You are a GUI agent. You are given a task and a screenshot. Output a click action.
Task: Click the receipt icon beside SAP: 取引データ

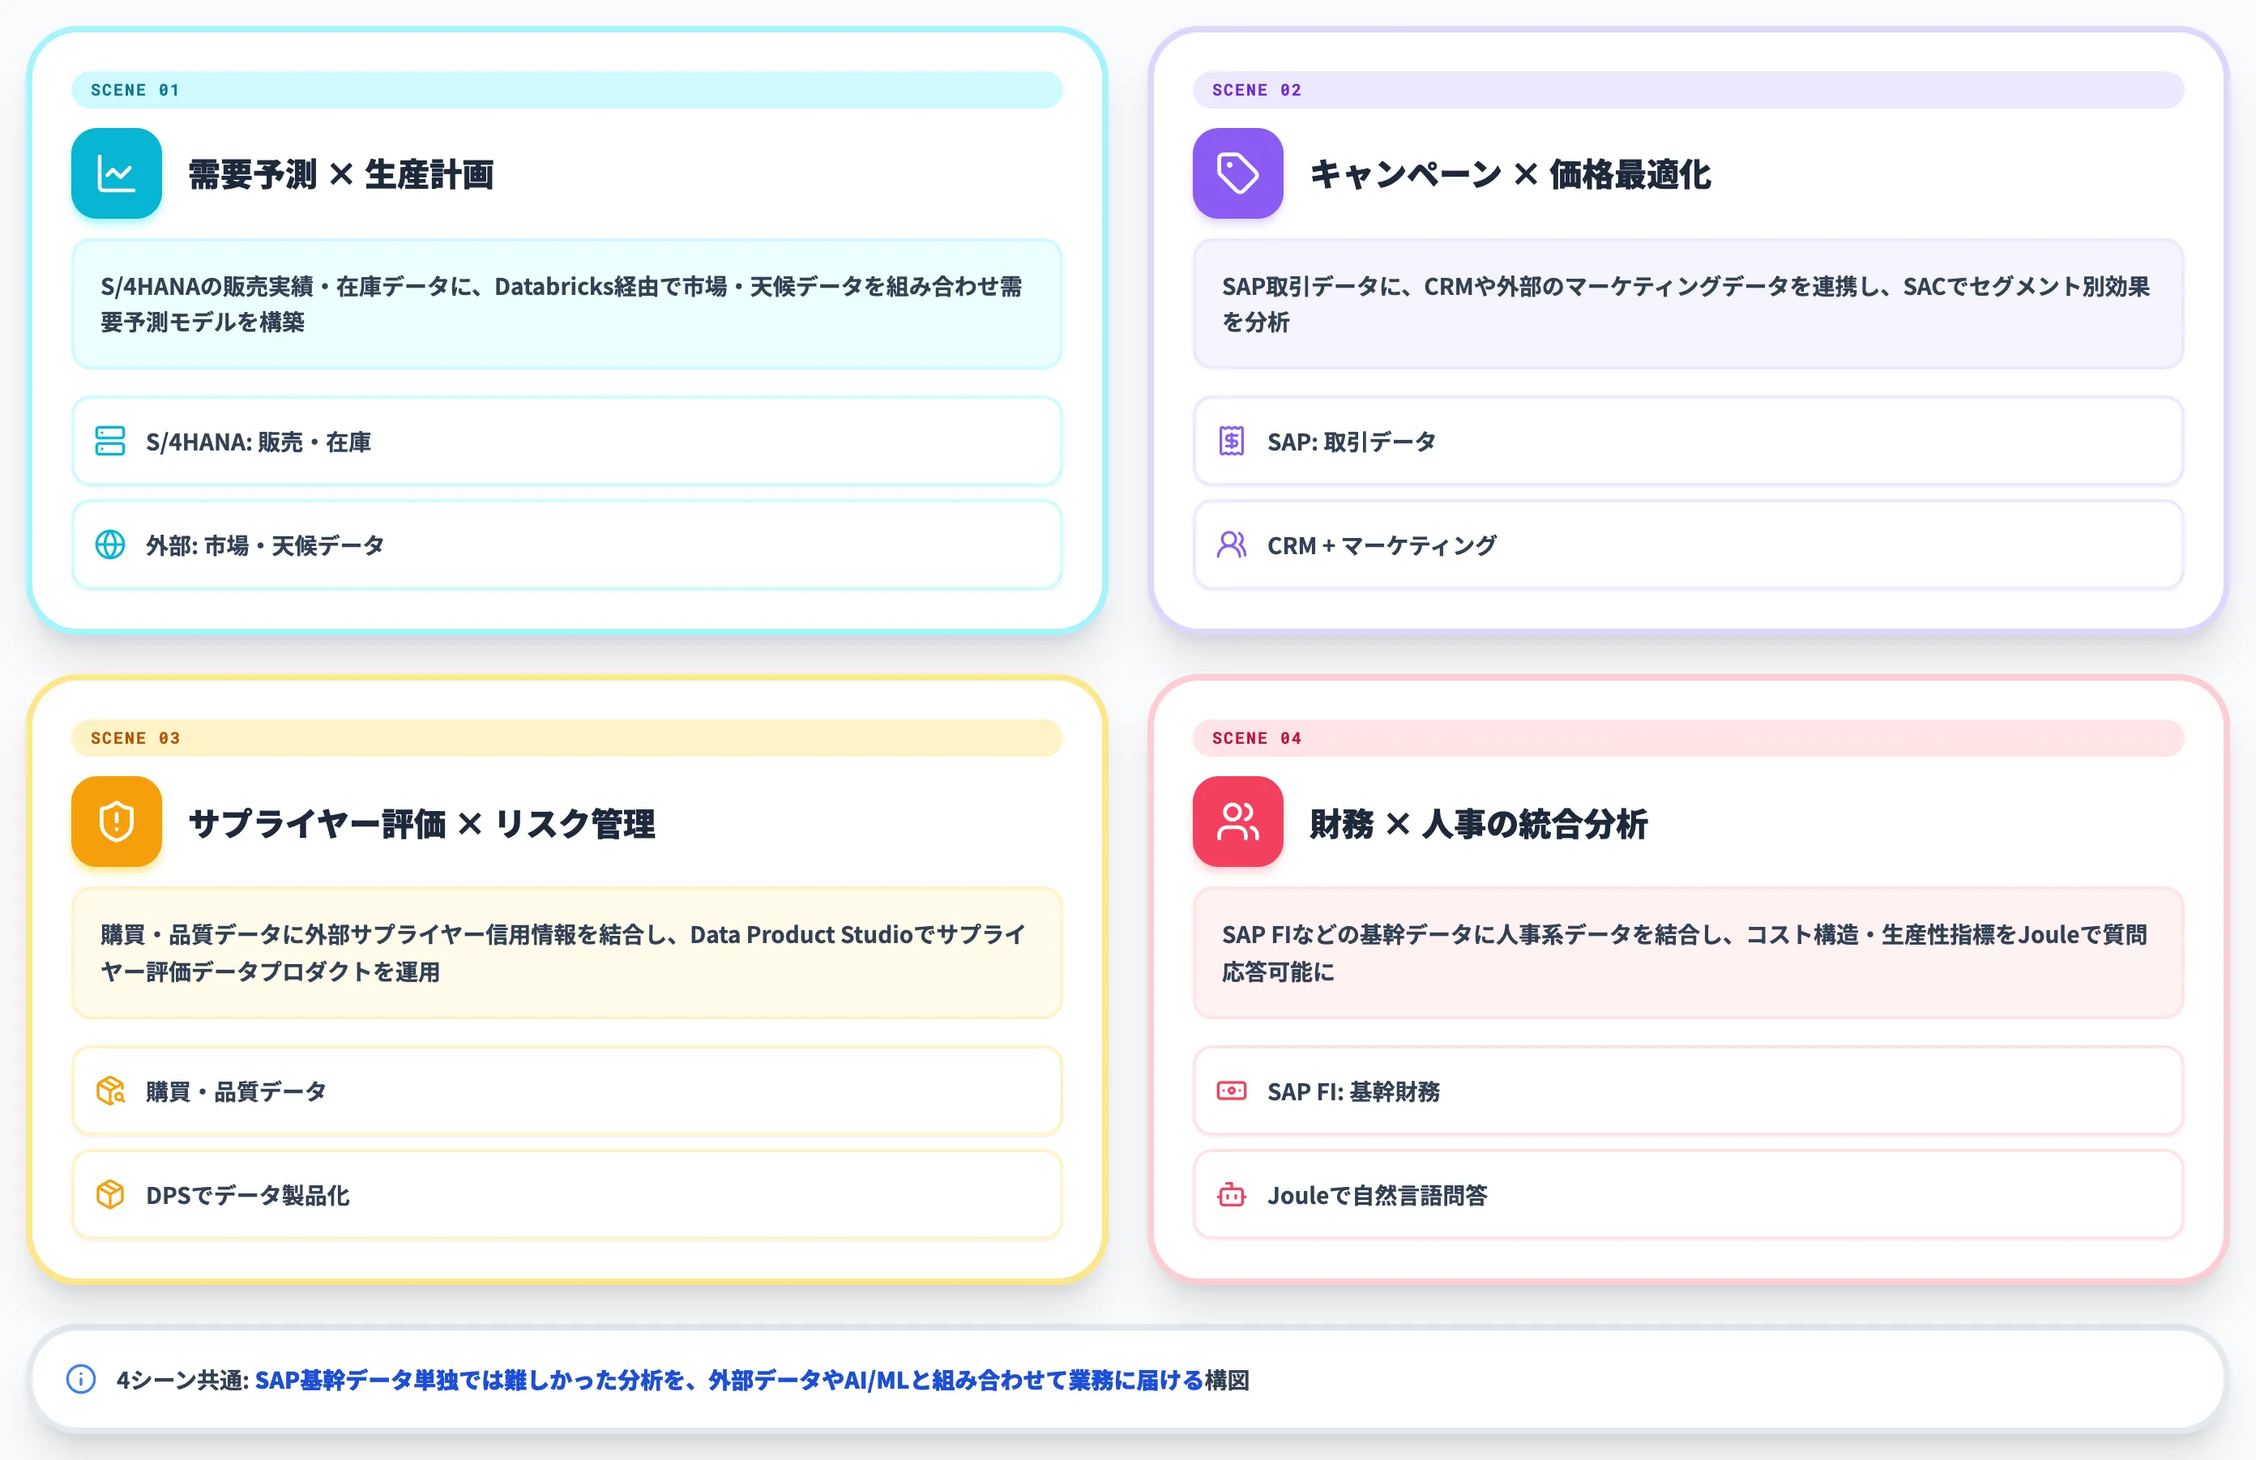[1232, 441]
